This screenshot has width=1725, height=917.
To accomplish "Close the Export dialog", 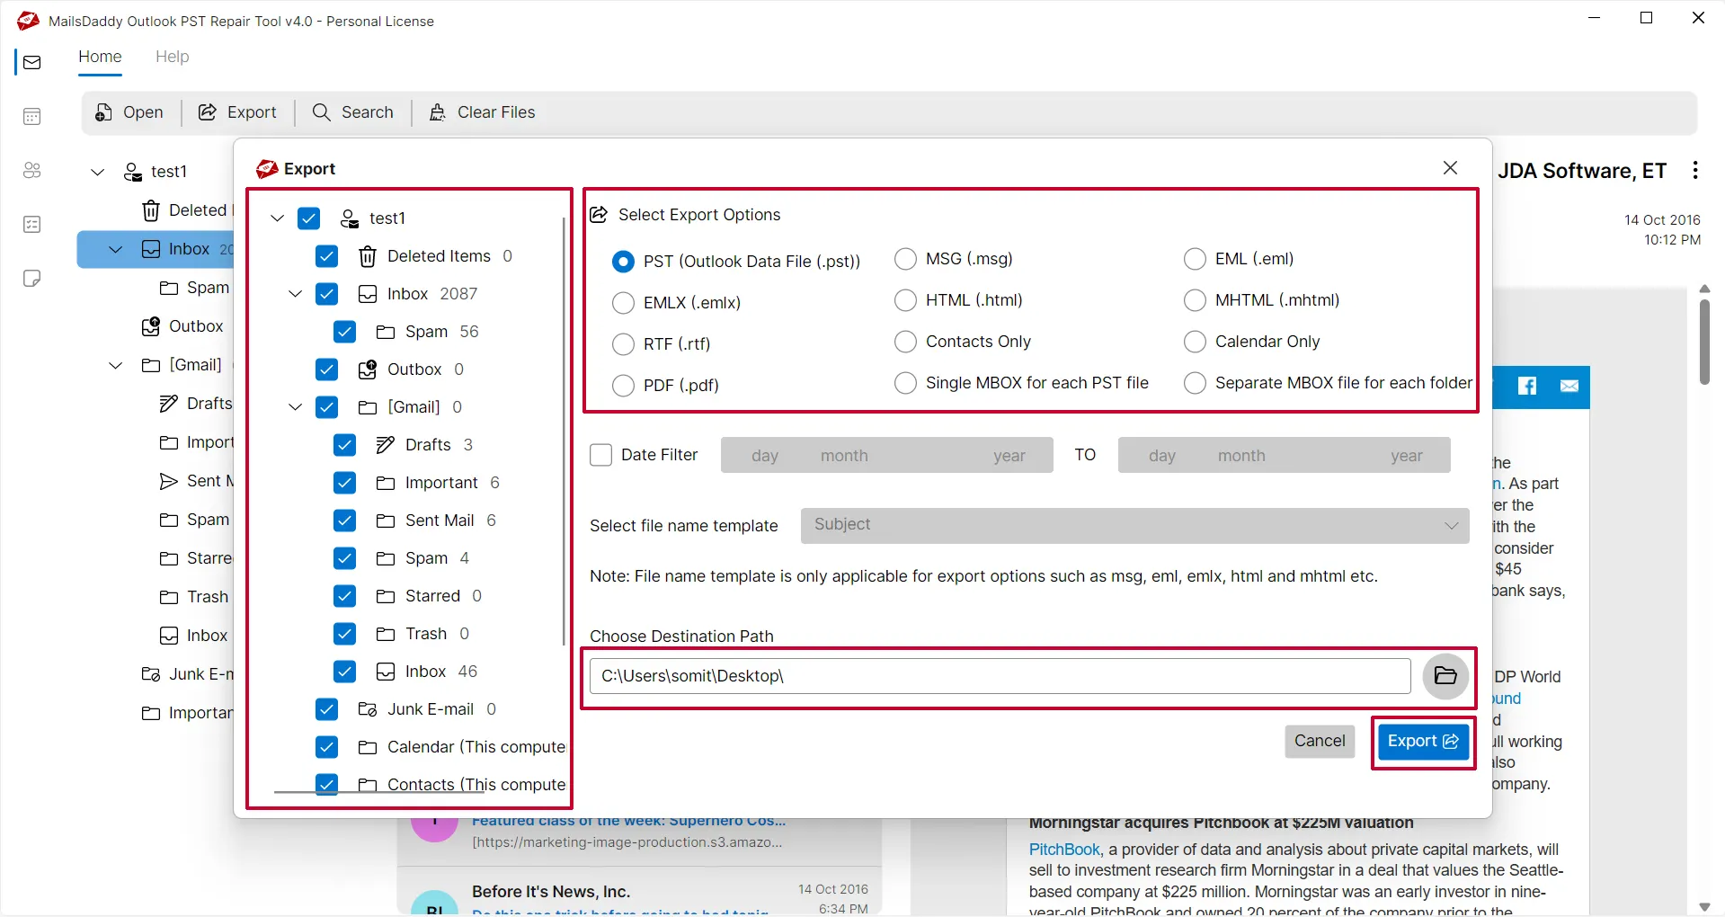I will pyautogui.click(x=1450, y=168).
